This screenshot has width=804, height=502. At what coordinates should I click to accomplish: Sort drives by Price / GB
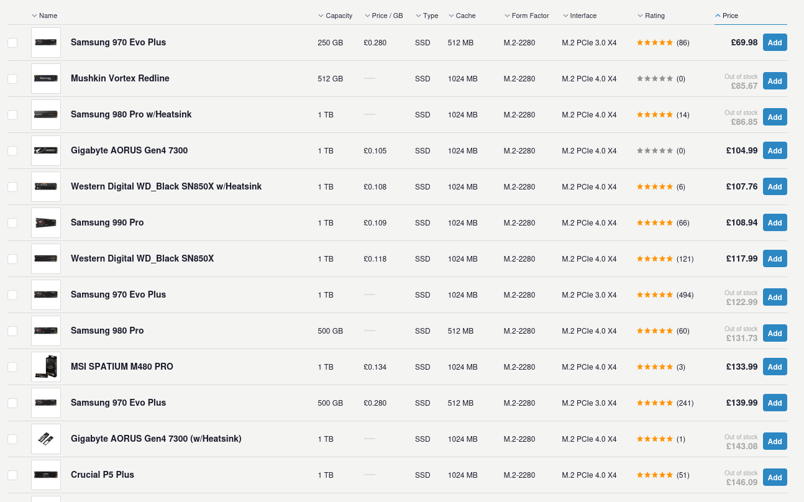click(x=387, y=16)
